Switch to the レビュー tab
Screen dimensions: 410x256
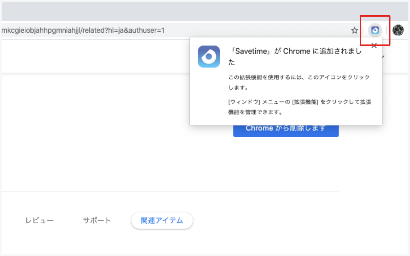tap(39, 220)
